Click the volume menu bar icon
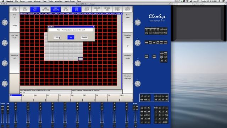The width and height of the screenshot is (227, 128). (x=191, y=1)
